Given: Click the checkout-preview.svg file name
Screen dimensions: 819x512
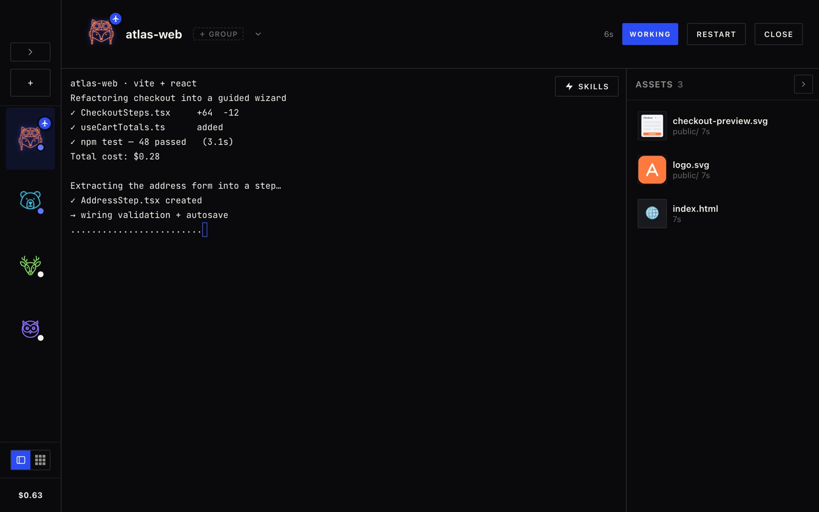Looking at the screenshot, I should [720, 121].
